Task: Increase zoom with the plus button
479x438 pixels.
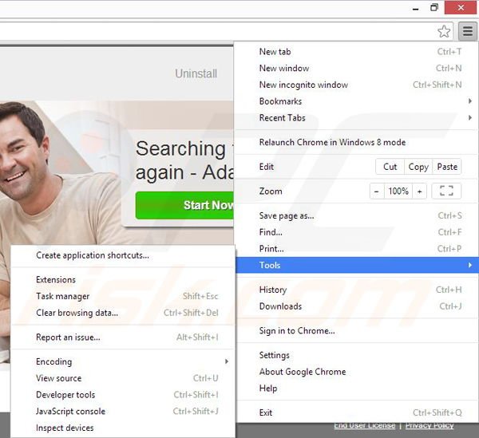Action: coord(419,191)
